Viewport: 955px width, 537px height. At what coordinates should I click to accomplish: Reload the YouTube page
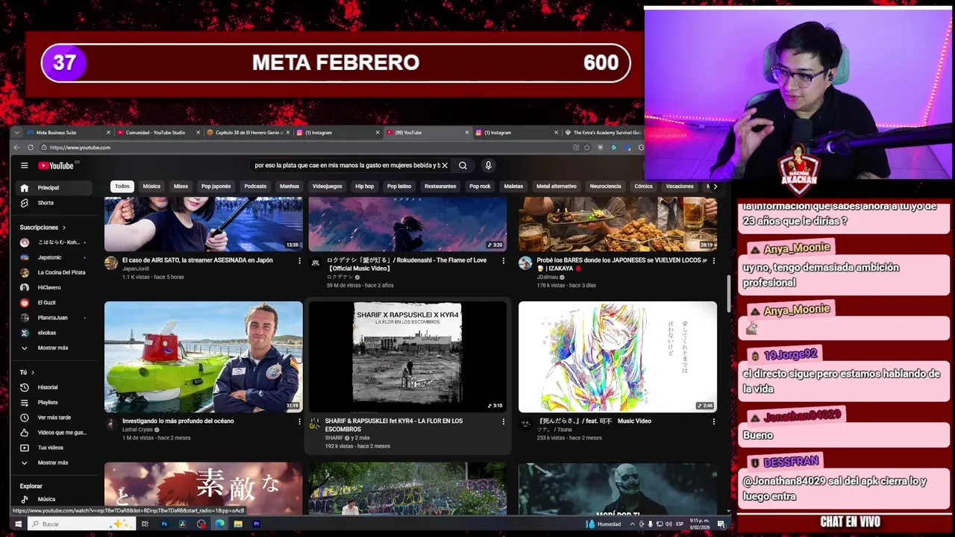pyautogui.click(x=31, y=147)
